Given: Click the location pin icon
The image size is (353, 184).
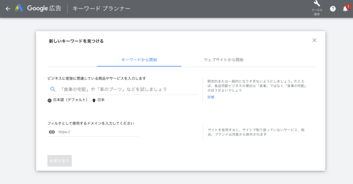Looking at the screenshot, I should click(94, 100).
